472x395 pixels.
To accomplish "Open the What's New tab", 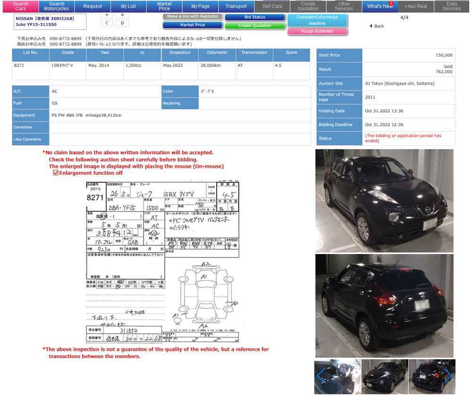I will (x=380, y=6).
